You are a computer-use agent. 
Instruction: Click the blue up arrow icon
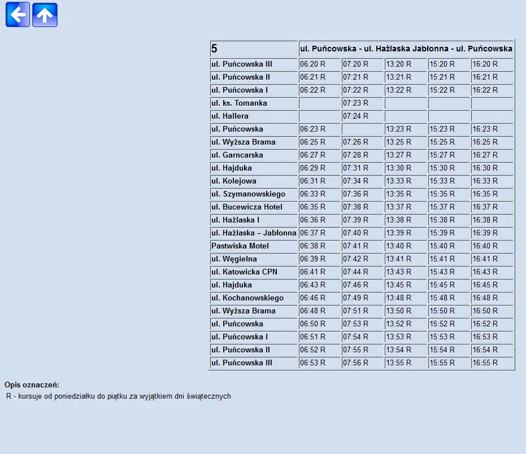pos(45,15)
